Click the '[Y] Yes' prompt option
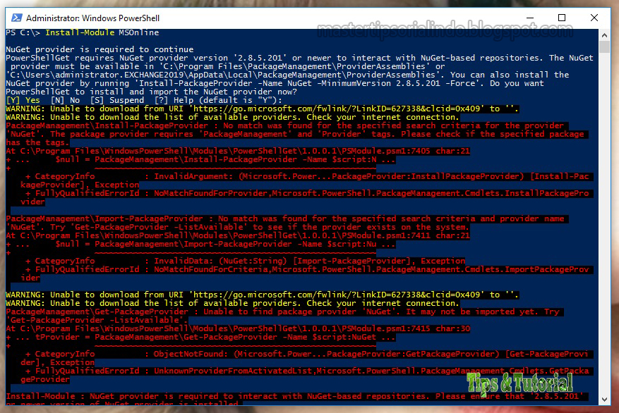This screenshot has width=619, height=413. coord(23,100)
